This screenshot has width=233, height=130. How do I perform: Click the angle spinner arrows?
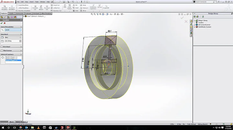click(20, 41)
